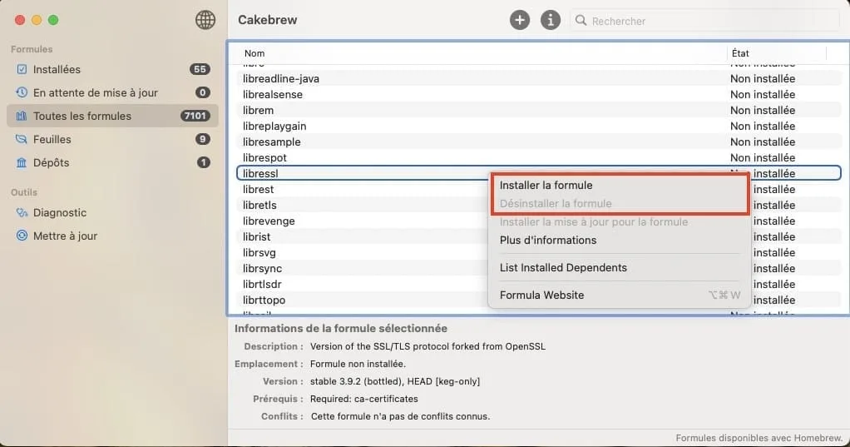Select the libressl formula row
Image resolution: width=850 pixels, height=447 pixels.
[539, 174]
